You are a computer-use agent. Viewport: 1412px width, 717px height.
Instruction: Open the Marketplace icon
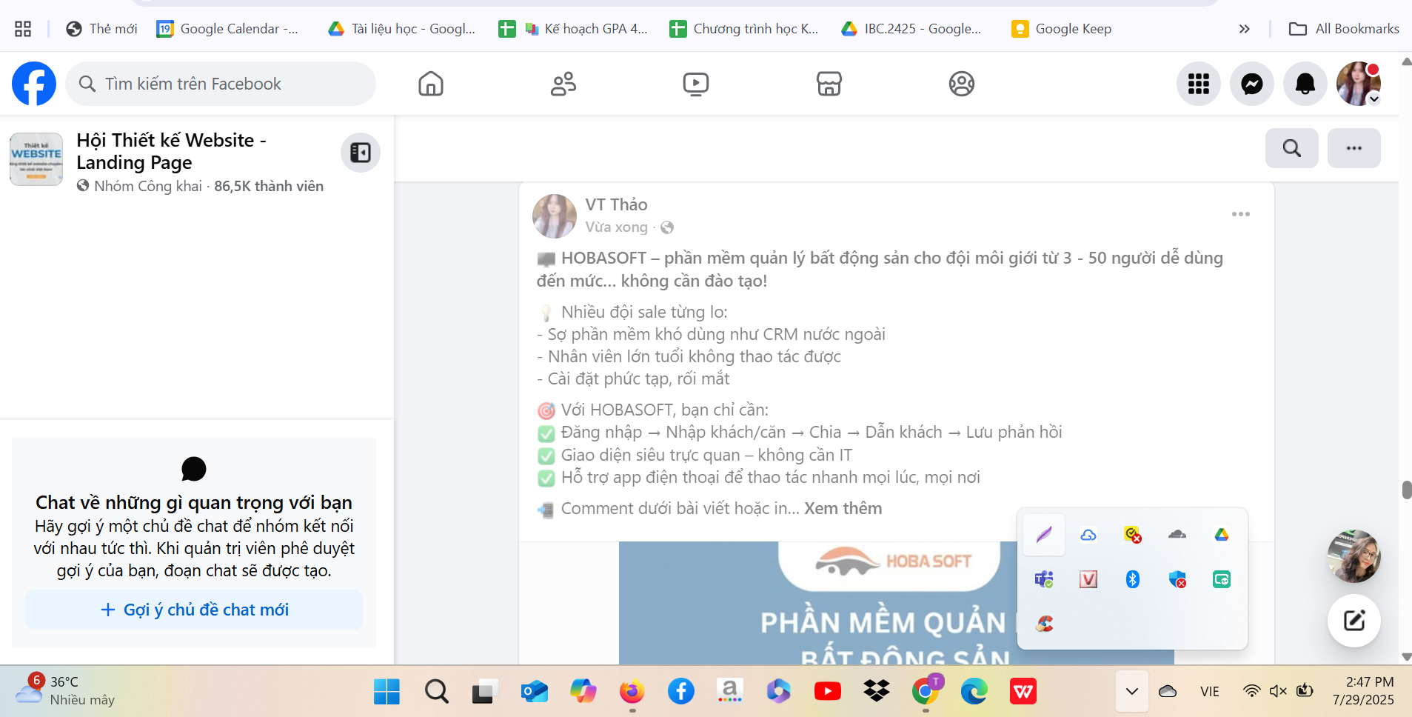[x=829, y=84]
